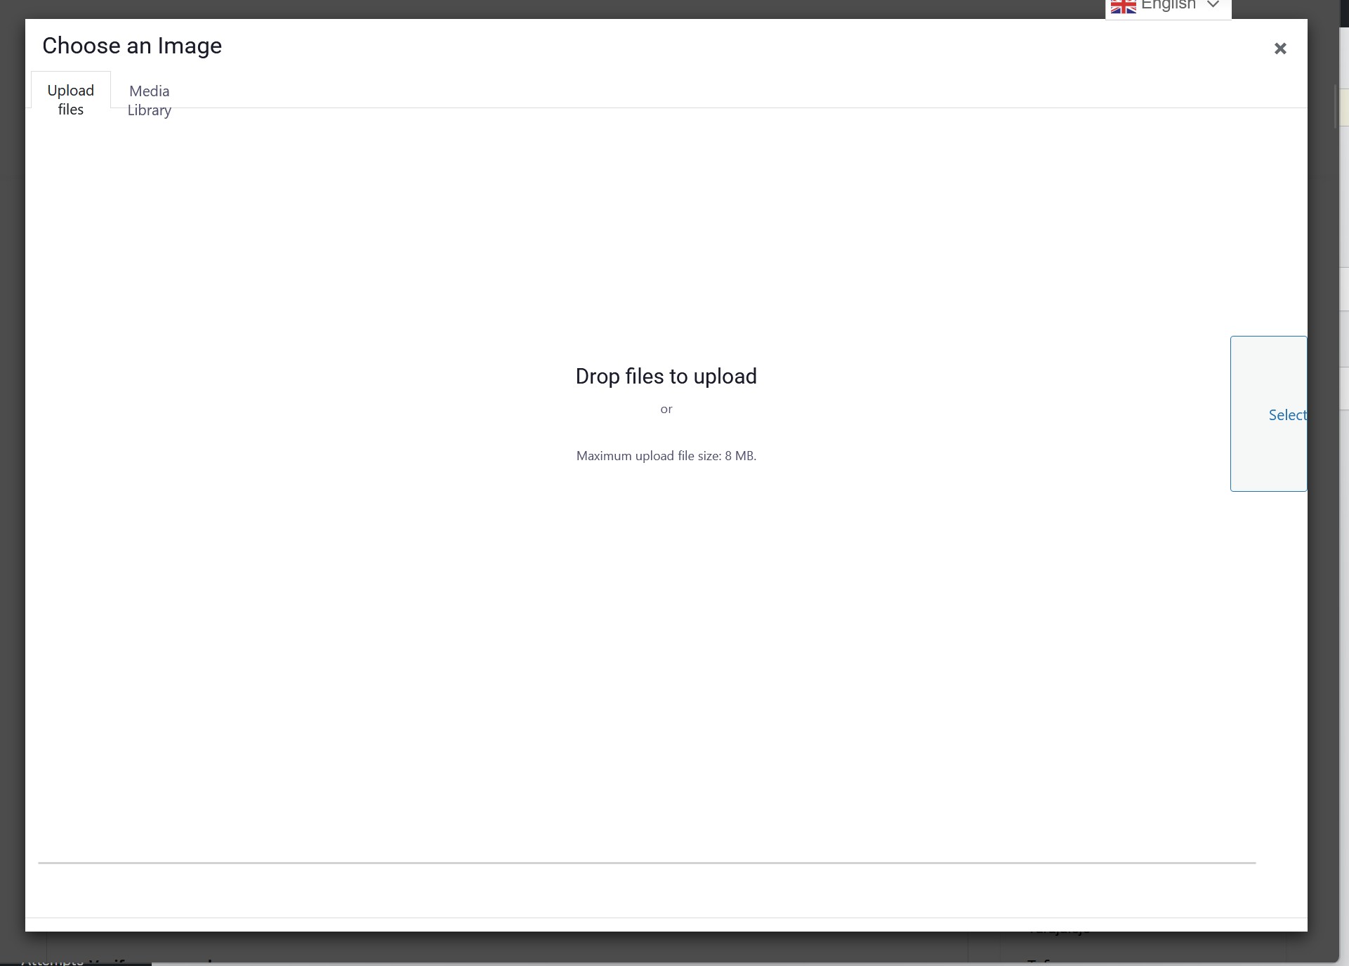Click the UK flag icon
This screenshot has height=966, width=1349.
point(1123,6)
